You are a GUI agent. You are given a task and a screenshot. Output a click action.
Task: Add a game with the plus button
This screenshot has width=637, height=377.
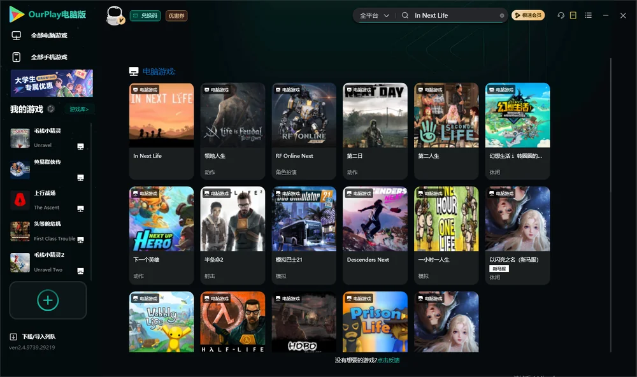tap(48, 300)
